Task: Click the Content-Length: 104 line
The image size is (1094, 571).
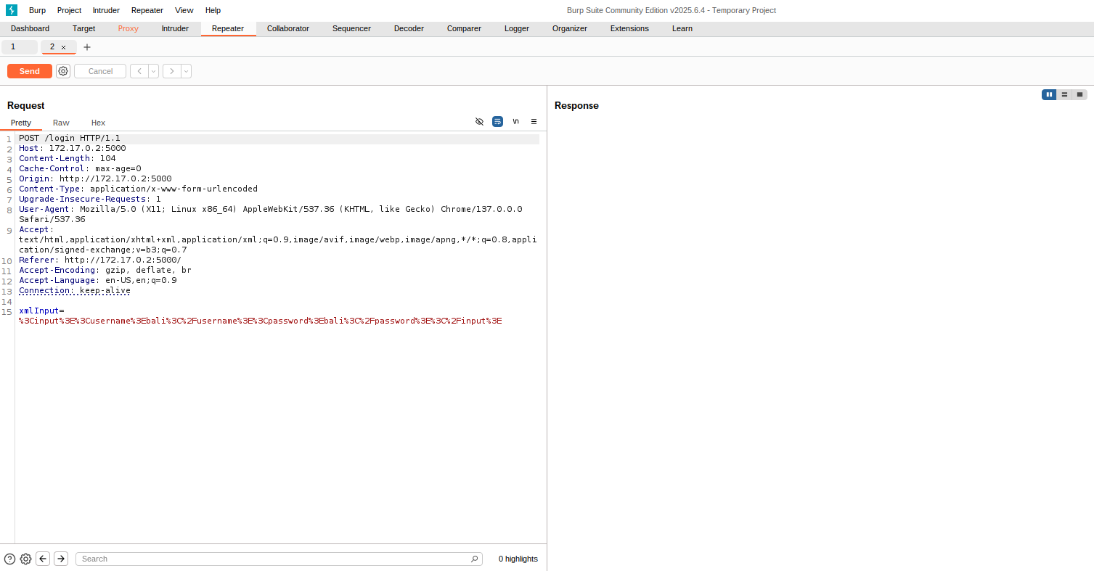Action: point(68,158)
